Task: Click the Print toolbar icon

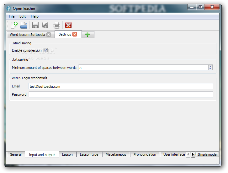Action: point(57,25)
